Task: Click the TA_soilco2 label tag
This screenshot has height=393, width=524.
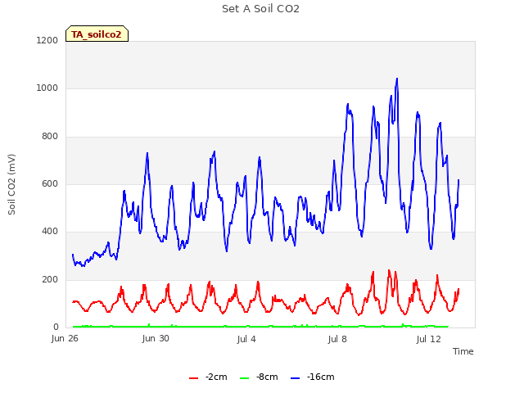Action: click(97, 34)
